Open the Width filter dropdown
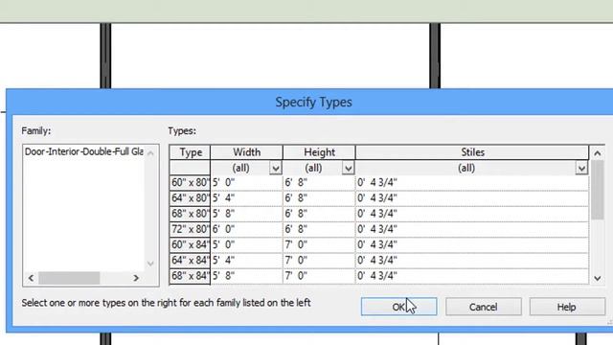This screenshot has width=613, height=345. tap(275, 169)
